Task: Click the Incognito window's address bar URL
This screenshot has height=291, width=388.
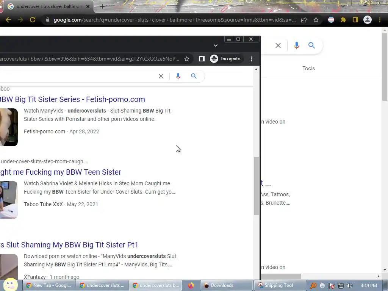Action: (89, 59)
